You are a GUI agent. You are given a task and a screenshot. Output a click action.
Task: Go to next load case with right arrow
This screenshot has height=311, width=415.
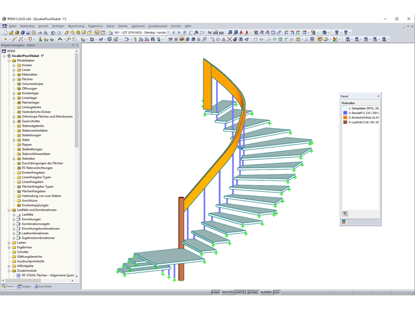pos(179,33)
